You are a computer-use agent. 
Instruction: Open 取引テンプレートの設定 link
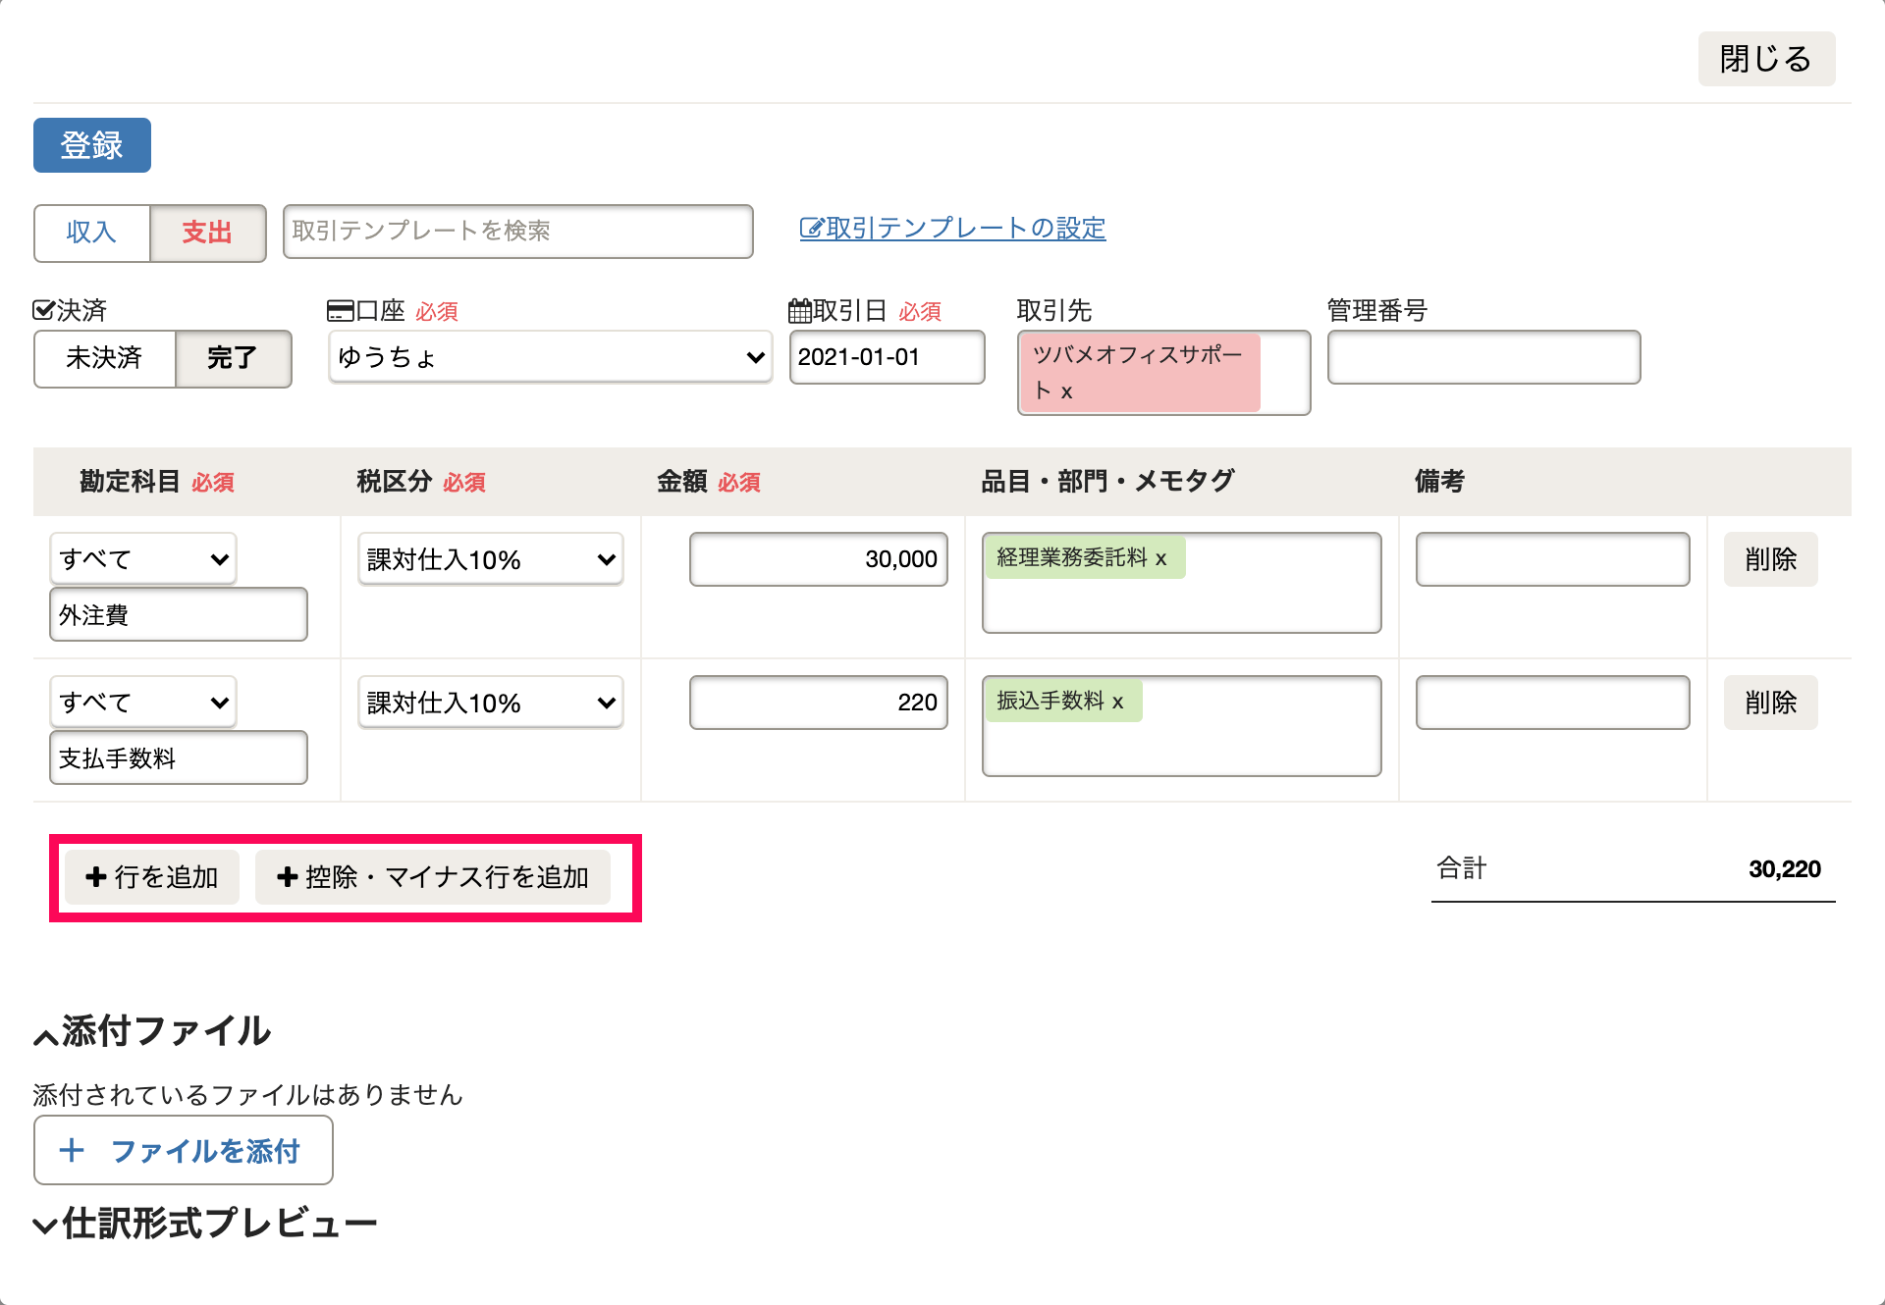tap(964, 228)
